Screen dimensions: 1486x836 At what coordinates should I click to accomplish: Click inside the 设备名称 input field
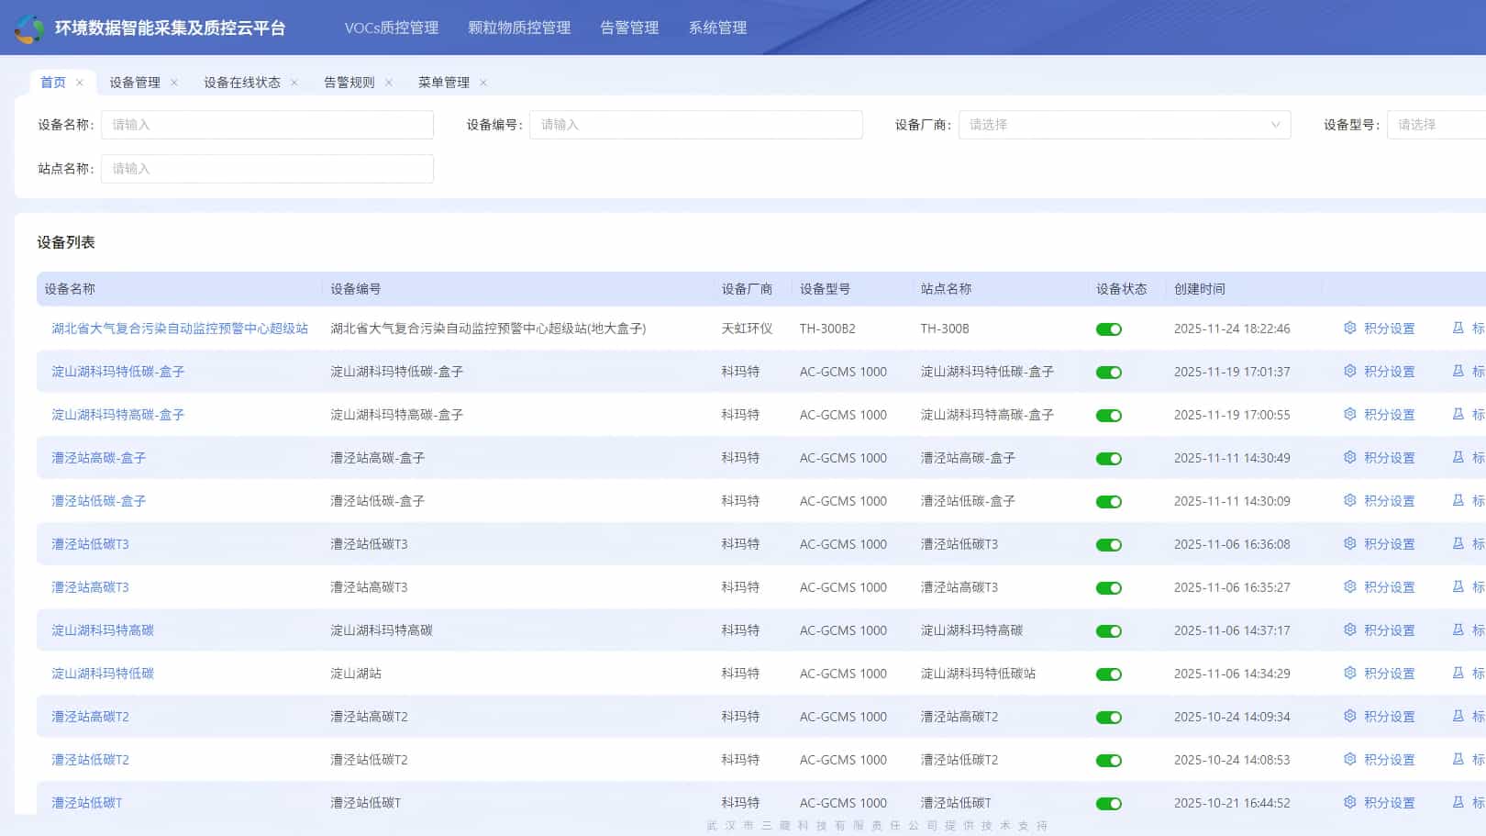coord(267,125)
